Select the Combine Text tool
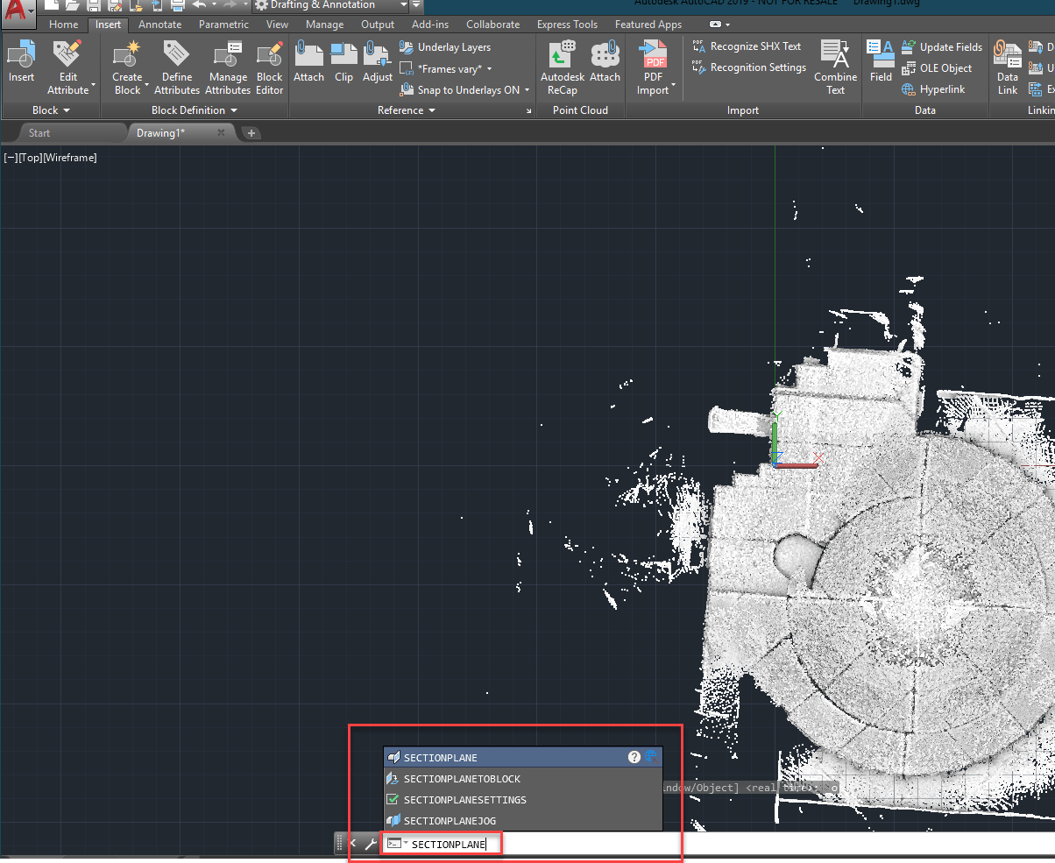 point(835,66)
